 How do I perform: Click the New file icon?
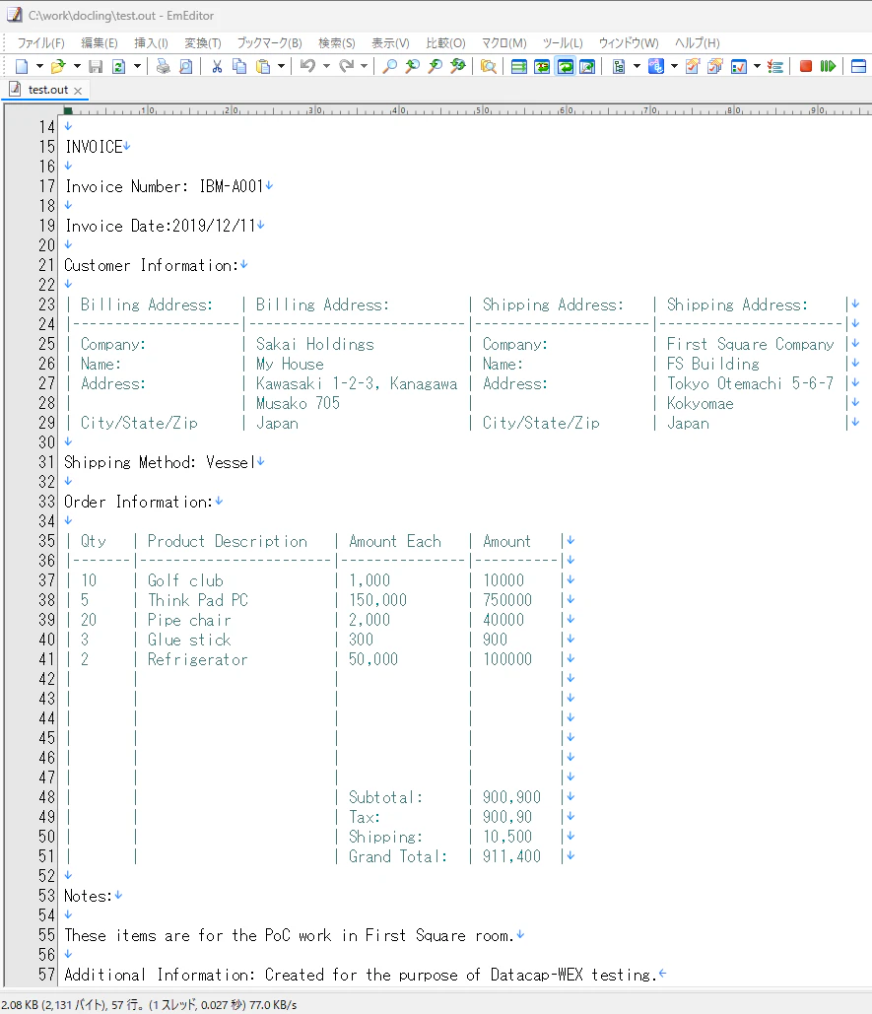(x=22, y=66)
